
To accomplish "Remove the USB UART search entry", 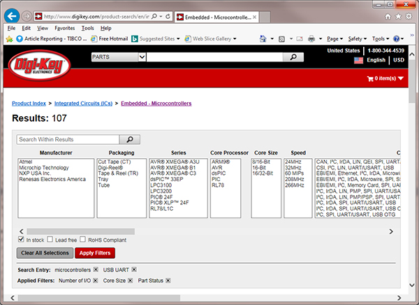I will tap(134, 269).
